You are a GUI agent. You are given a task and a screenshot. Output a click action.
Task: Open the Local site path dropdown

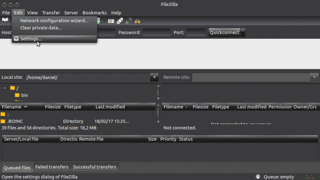(x=154, y=77)
